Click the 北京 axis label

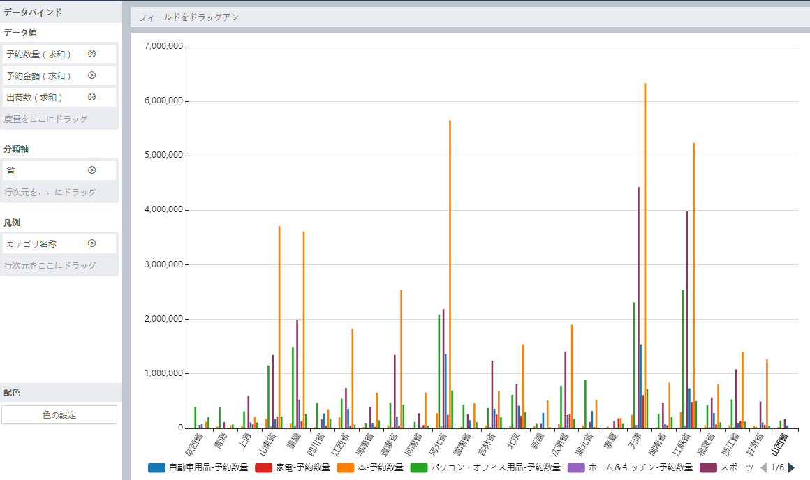[x=514, y=440]
